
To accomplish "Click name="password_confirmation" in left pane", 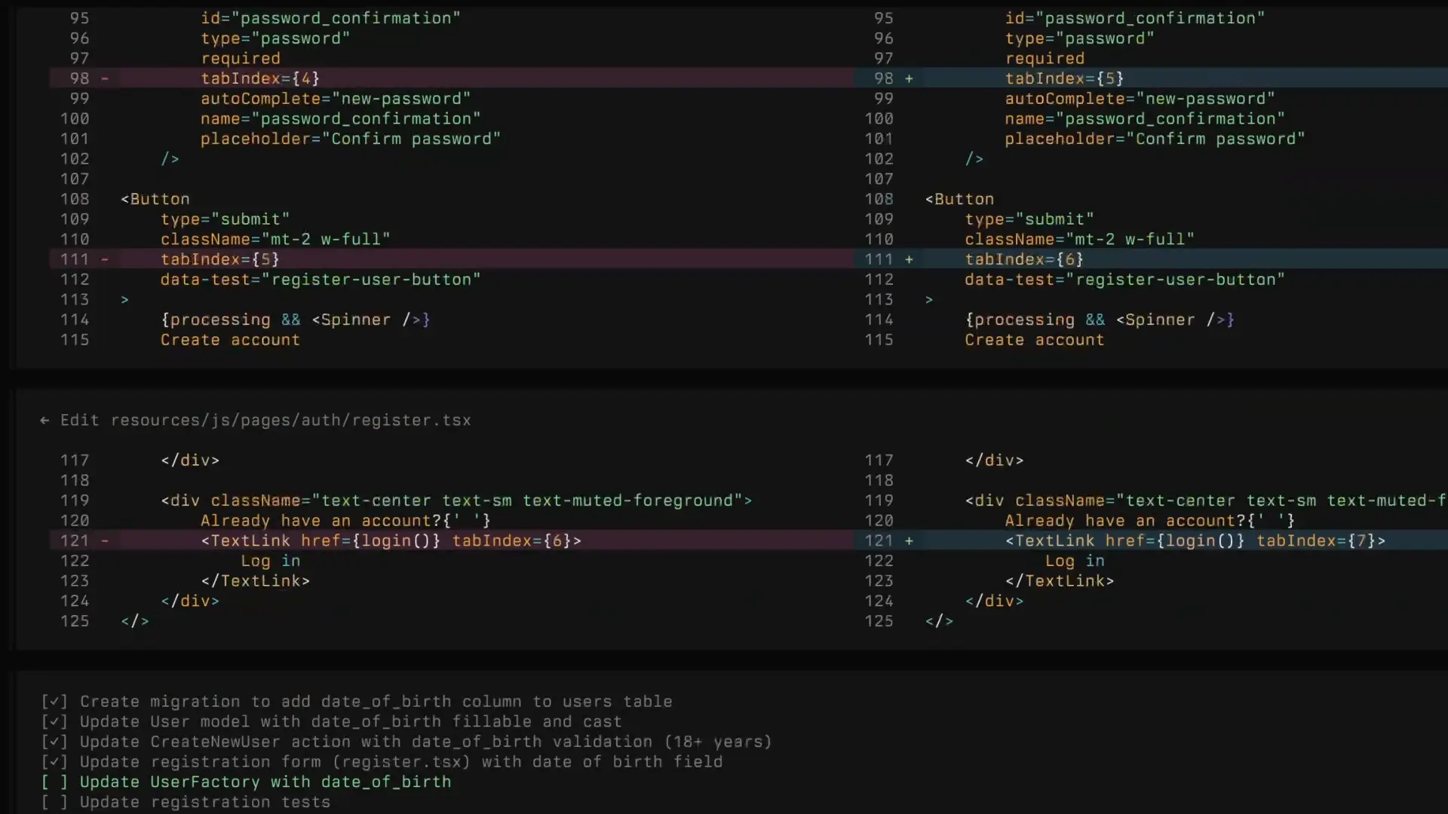I will tap(341, 119).
